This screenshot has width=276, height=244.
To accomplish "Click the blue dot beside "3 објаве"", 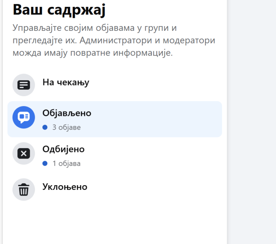I will [x=45, y=127].
